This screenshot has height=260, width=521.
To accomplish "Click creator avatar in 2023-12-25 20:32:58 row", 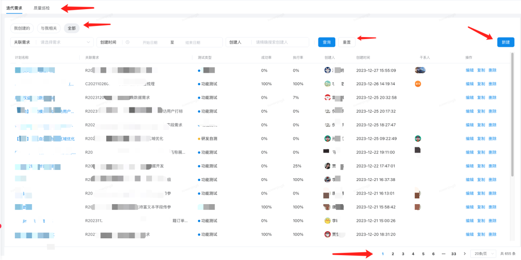I will pyautogui.click(x=328, y=97).
